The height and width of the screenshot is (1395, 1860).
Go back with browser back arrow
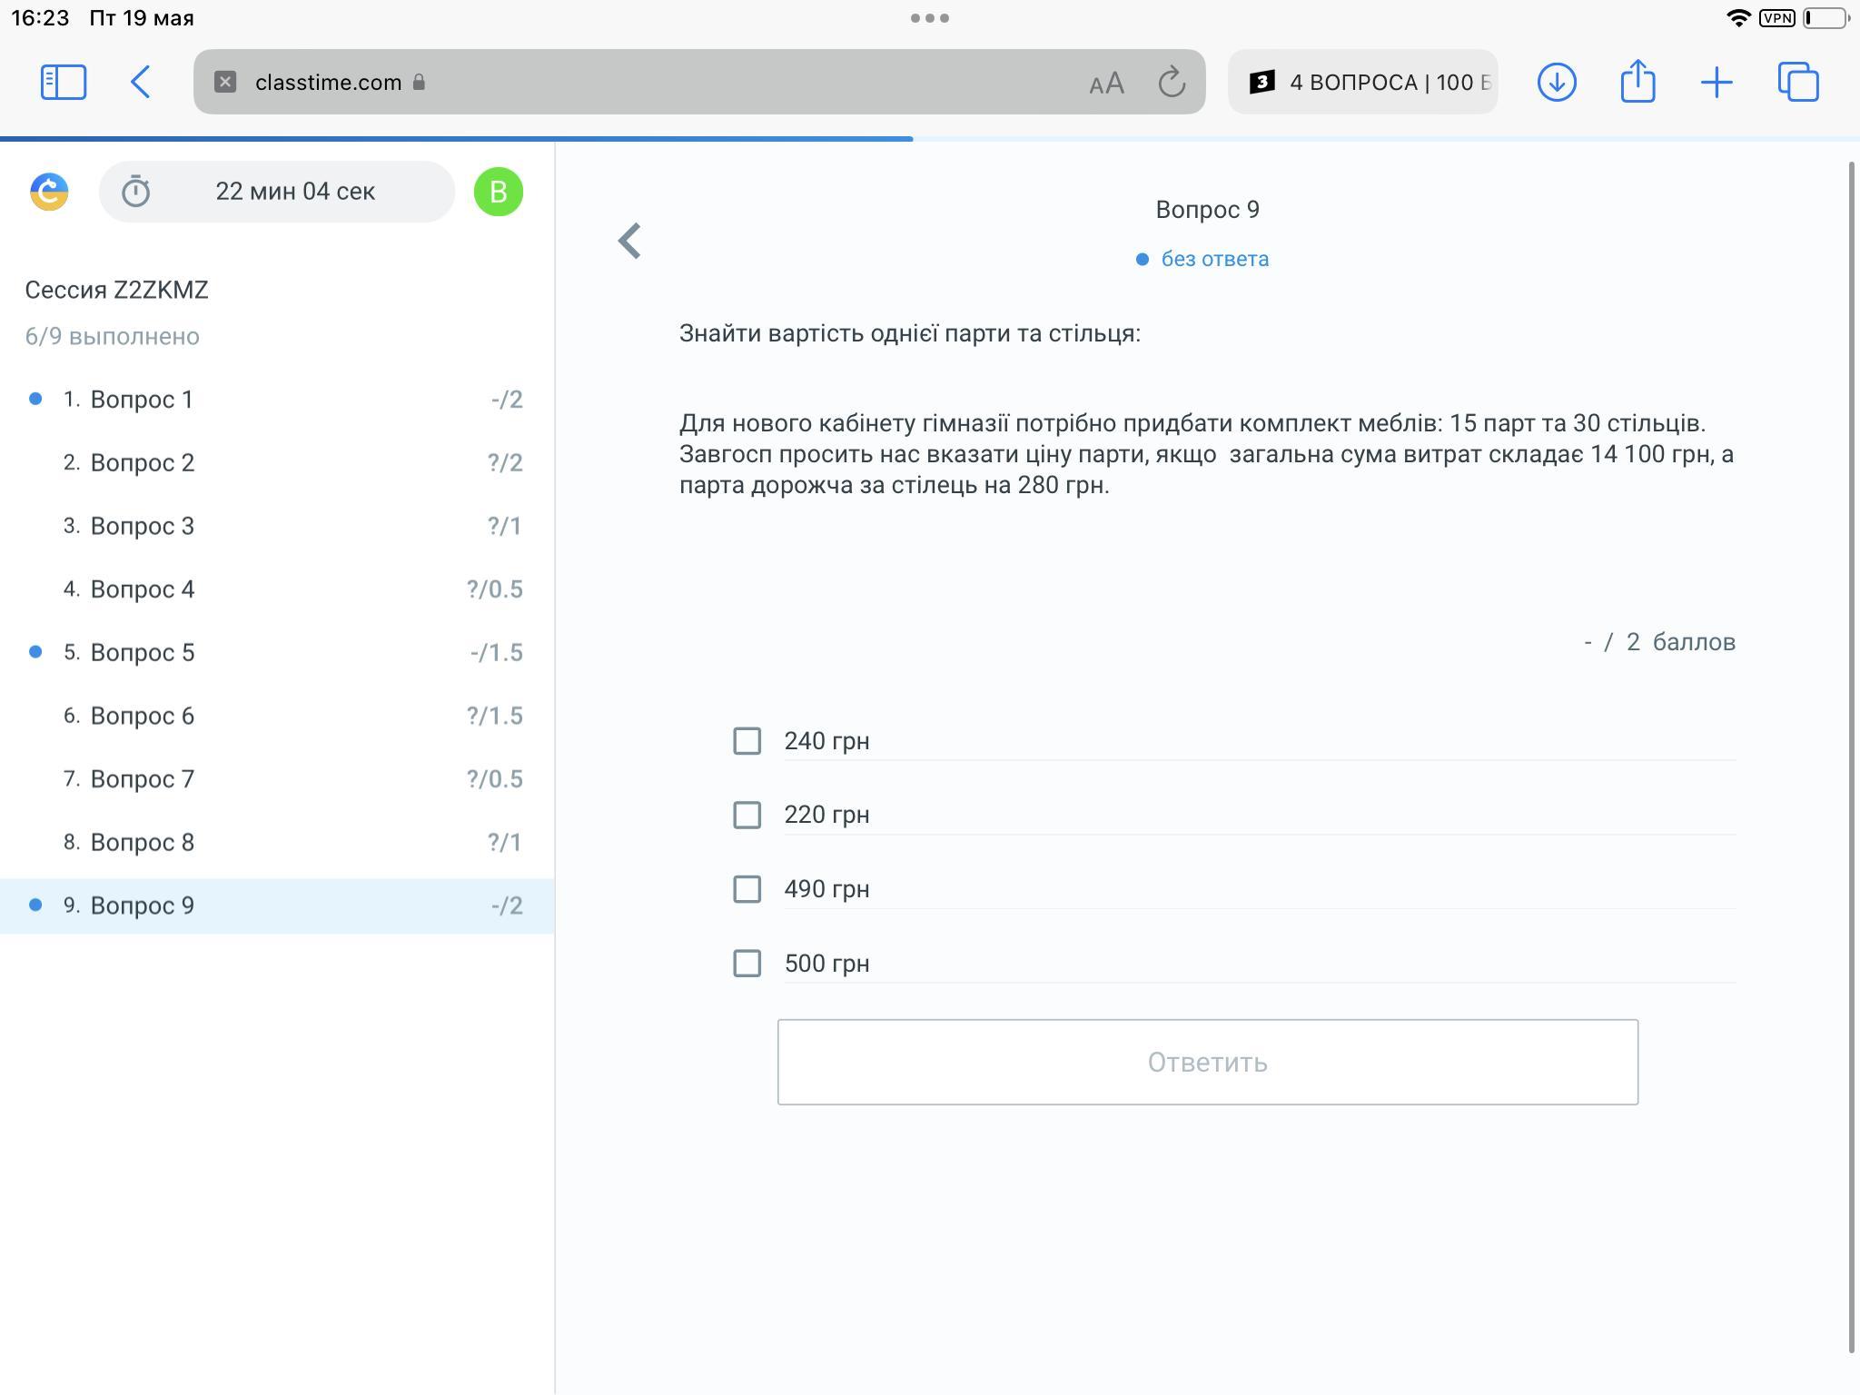click(140, 82)
